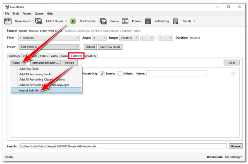The image size is (248, 164).
Task: Open the Range Chapters dropdown
Action: pos(129,38)
